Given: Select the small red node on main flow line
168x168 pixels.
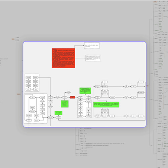Looking at the screenshot, I should tap(73, 97).
